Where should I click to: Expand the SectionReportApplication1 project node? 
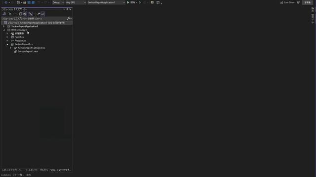pyautogui.click(x=4, y=26)
